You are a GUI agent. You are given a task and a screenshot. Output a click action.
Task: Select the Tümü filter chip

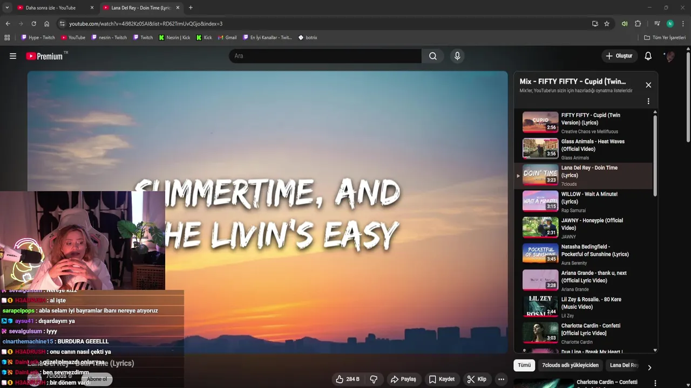524,365
